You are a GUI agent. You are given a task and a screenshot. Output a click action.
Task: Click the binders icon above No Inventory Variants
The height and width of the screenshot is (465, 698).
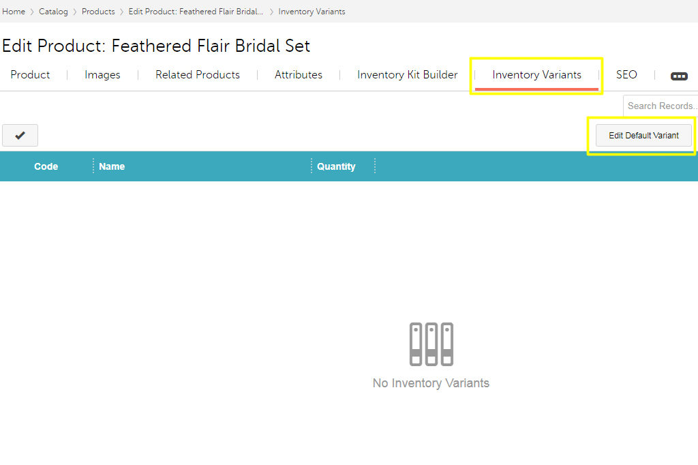click(431, 344)
